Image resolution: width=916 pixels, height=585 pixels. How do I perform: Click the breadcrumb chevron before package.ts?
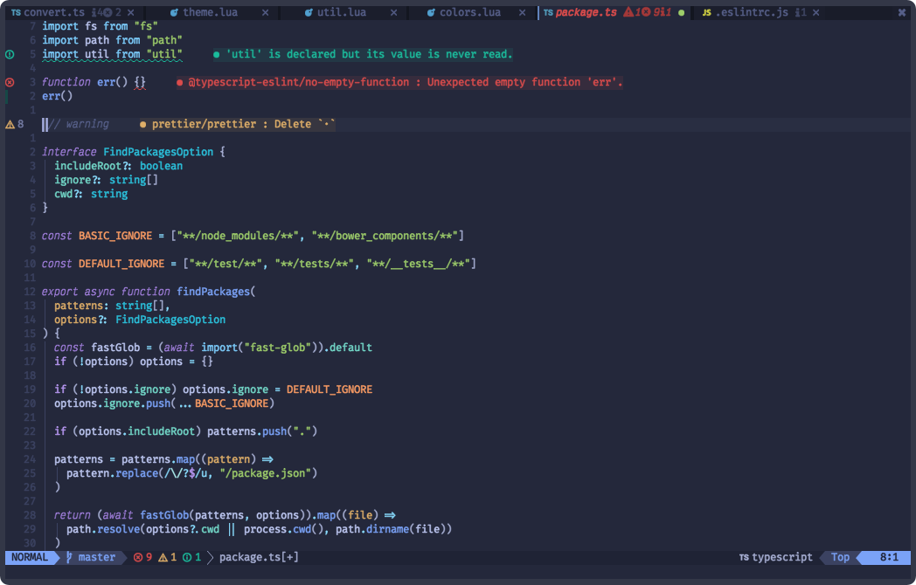(210, 557)
